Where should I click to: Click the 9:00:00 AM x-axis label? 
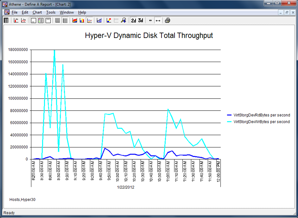tap(67, 171)
